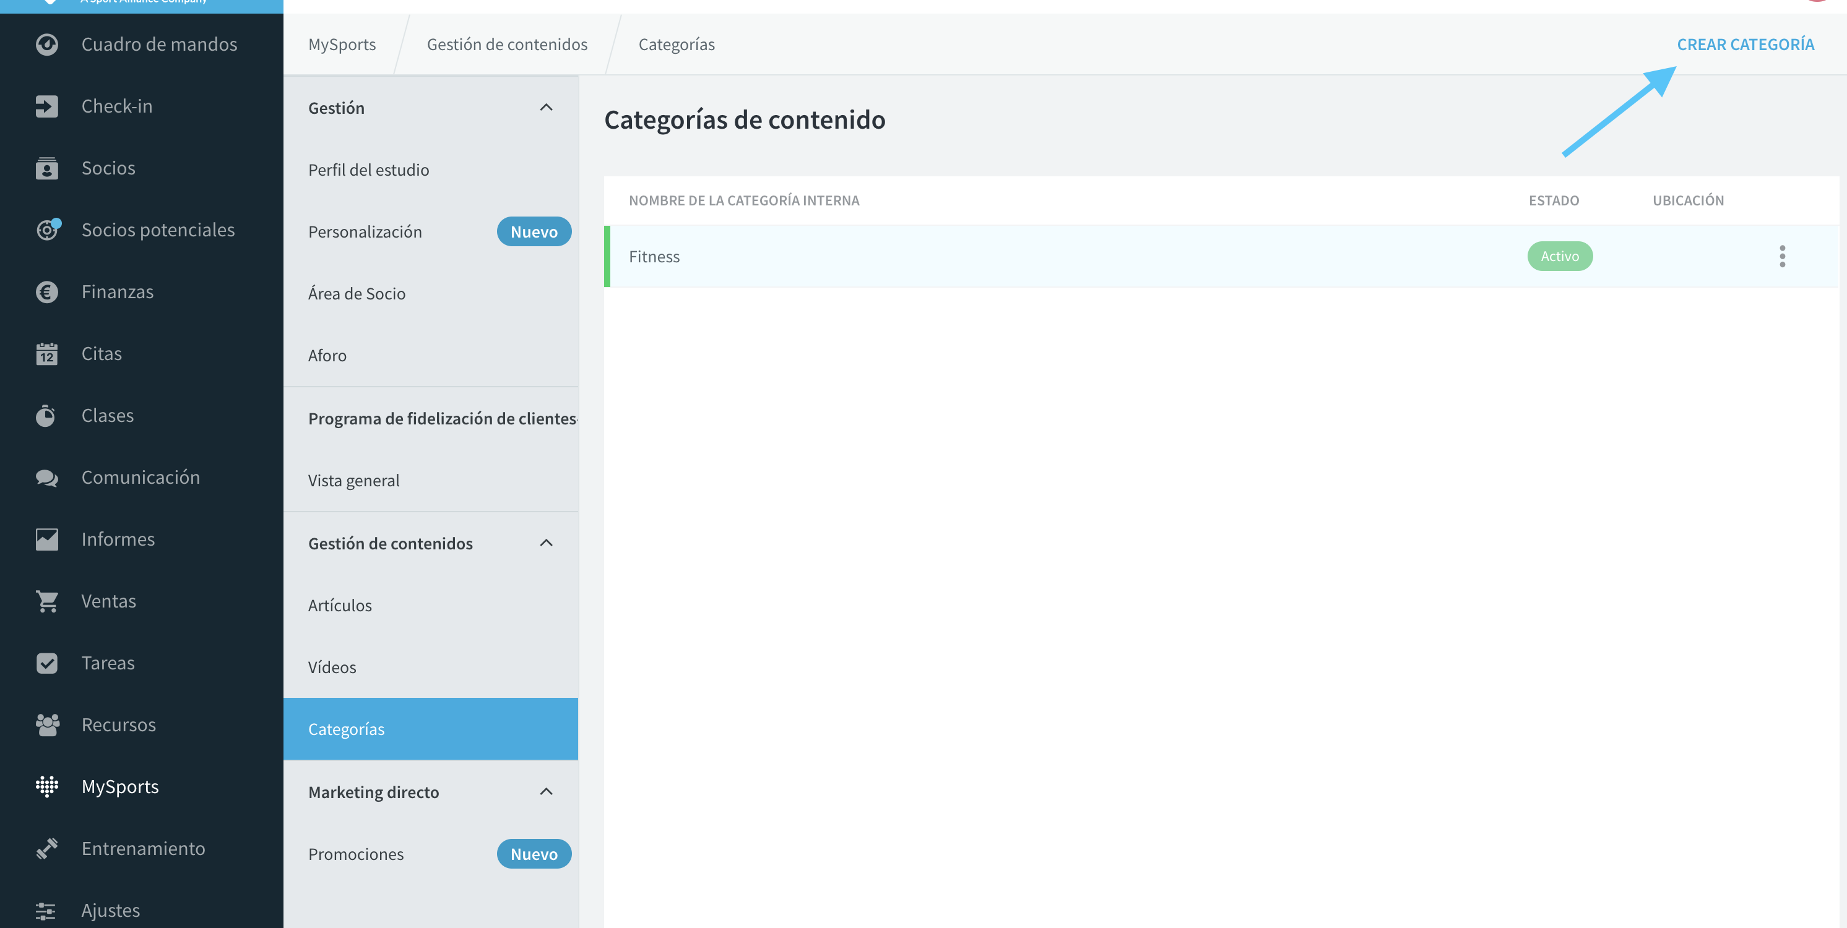The height and width of the screenshot is (928, 1847).
Task: Open the Aforo menu item
Action: [x=327, y=356]
